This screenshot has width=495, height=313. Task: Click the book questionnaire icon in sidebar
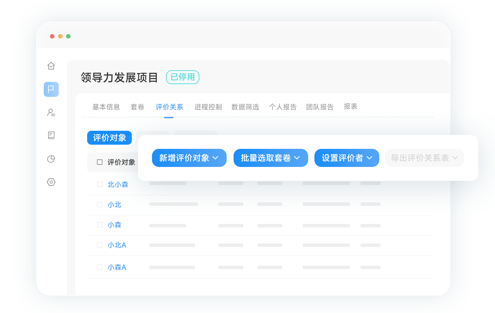[x=51, y=135]
